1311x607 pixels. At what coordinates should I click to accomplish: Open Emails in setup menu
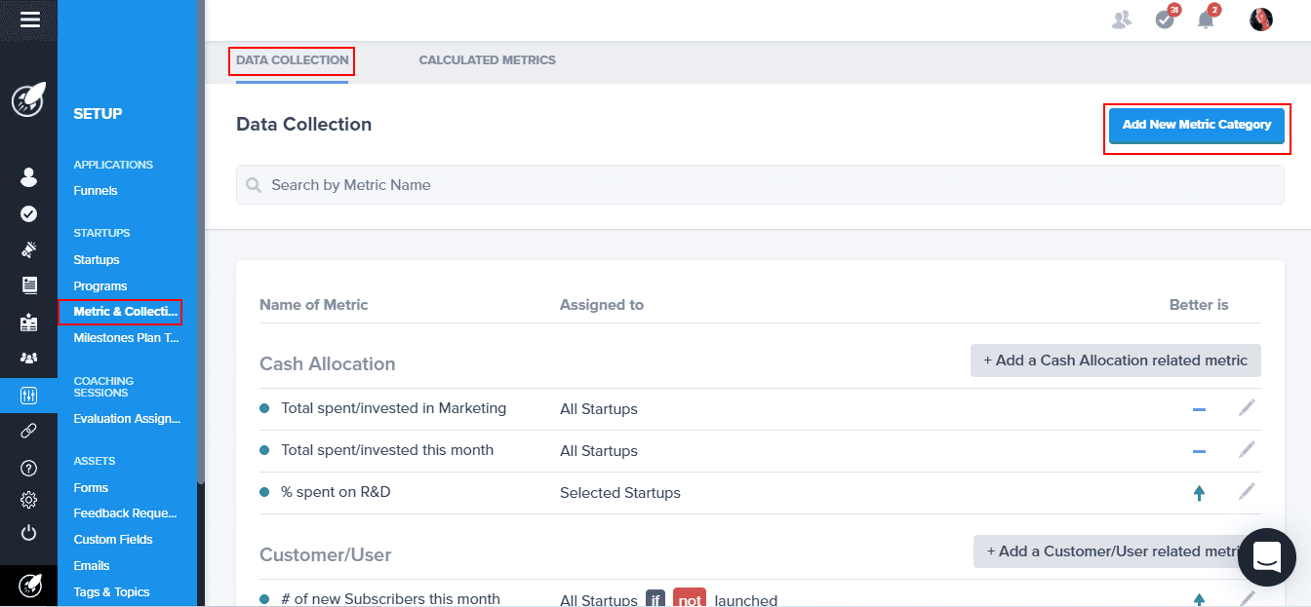click(92, 566)
